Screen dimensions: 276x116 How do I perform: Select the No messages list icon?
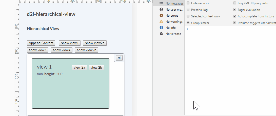[161, 3]
